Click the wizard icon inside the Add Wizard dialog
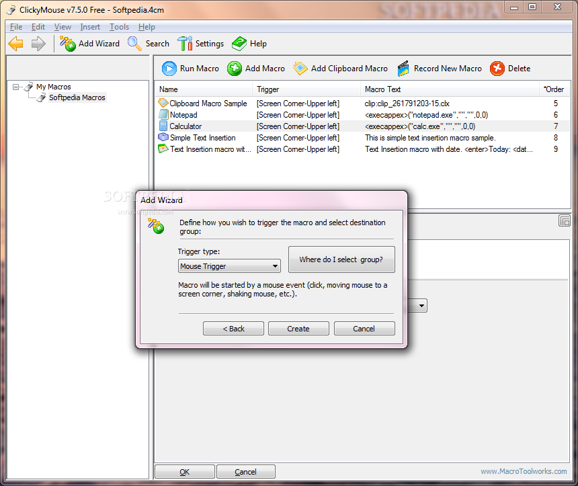Image resolution: width=578 pixels, height=486 pixels. click(x=156, y=226)
